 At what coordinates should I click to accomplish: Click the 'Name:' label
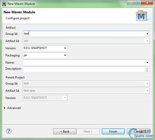click(x=10, y=63)
